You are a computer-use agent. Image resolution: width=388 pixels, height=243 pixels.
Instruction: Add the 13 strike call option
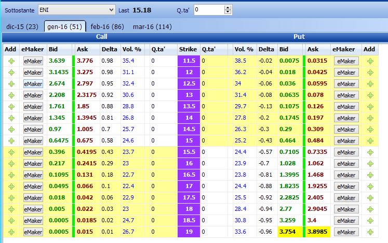(x=11, y=95)
